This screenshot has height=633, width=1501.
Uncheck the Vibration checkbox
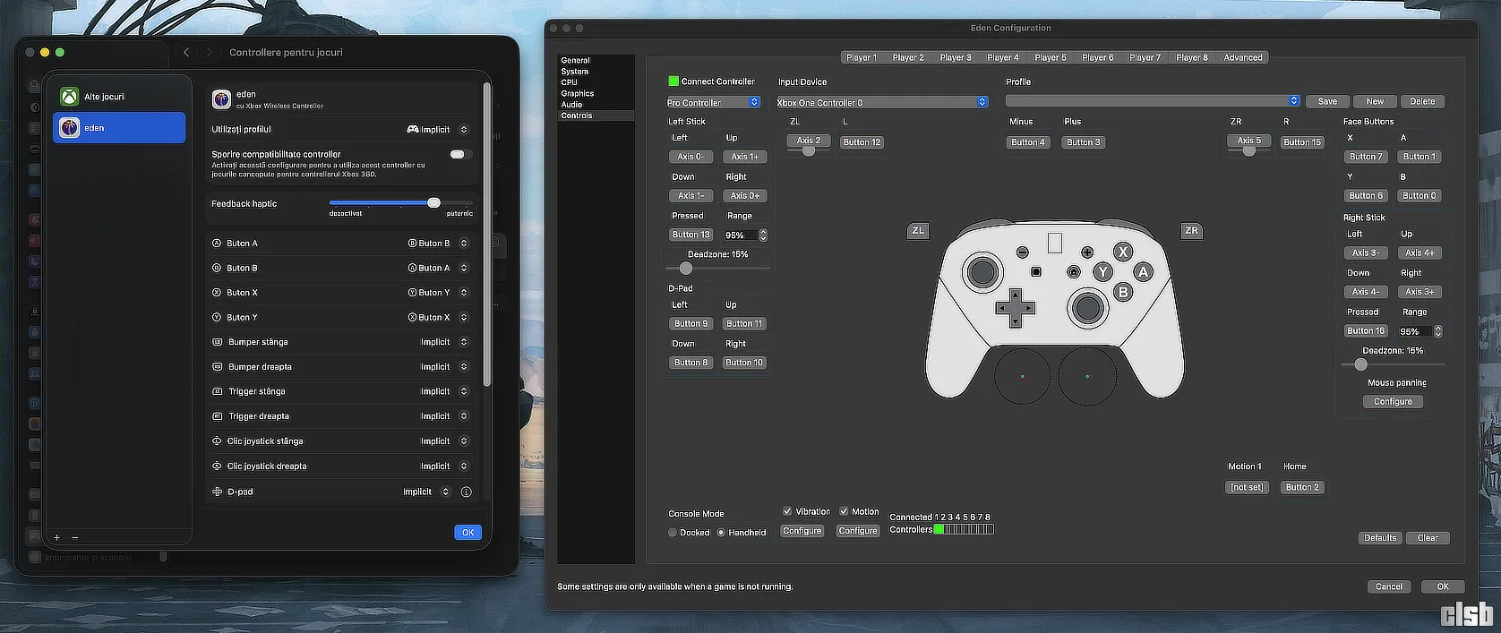pos(787,511)
